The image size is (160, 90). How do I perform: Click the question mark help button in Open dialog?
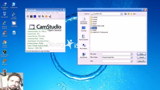(142, 10)
